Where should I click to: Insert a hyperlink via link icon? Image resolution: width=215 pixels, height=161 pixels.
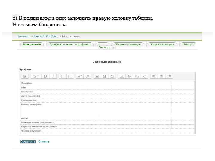(x=80, y=76)
